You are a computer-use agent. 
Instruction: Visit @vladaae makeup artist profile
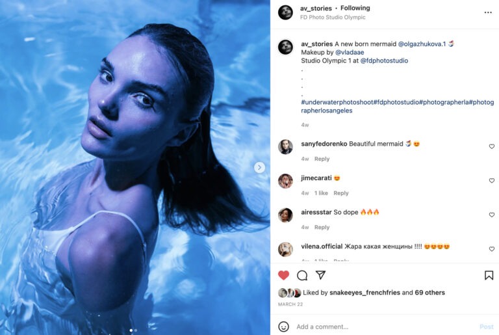(x=350, y=52)
